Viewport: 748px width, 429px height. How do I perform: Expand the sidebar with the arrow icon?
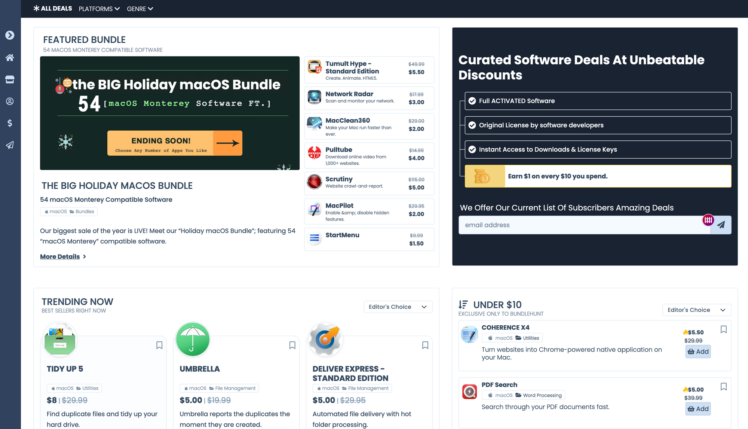(10, 35)
